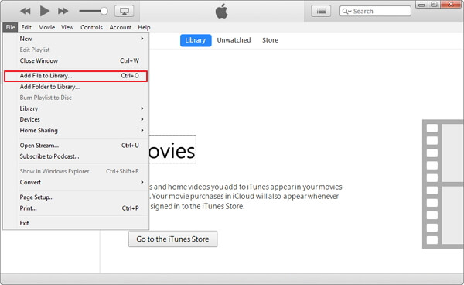Open search options magnifier dropdown
The width and height of the screenshot is (464, 285).
[x=346, y=12]
